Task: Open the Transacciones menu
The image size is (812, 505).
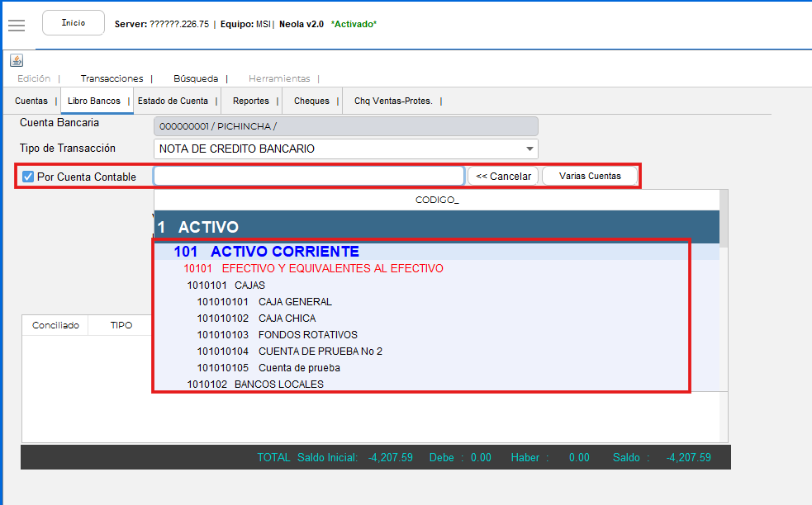Action: [x=112, y=78]
